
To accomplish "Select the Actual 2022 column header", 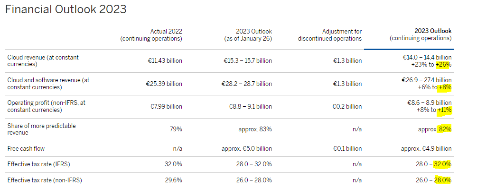I will coord(151,35).
